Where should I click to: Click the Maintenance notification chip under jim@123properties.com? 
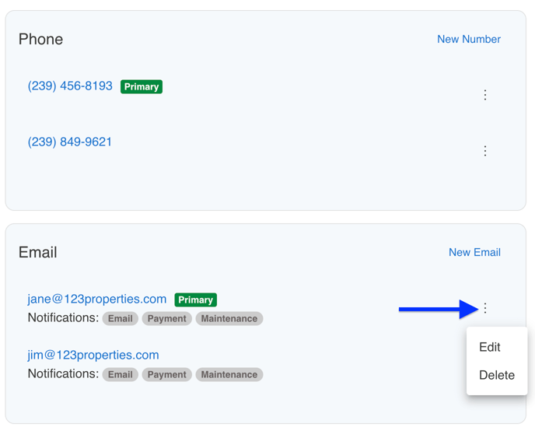[x=229, y=375]
